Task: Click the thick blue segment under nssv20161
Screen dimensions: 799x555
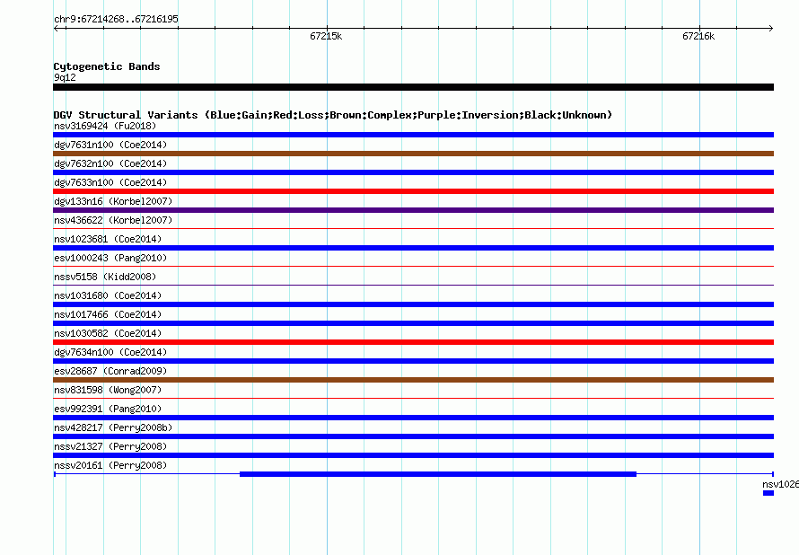Action: 438,474
